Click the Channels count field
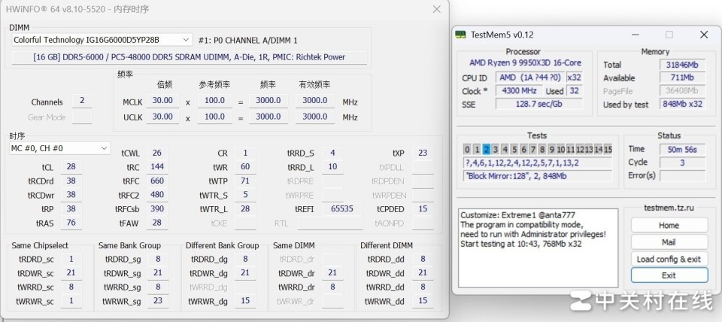Viewport: 722px width, 322px height. click(x=82, y=102)
